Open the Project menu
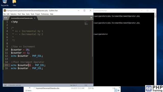The image size is (163, 92). click(38, 14)
